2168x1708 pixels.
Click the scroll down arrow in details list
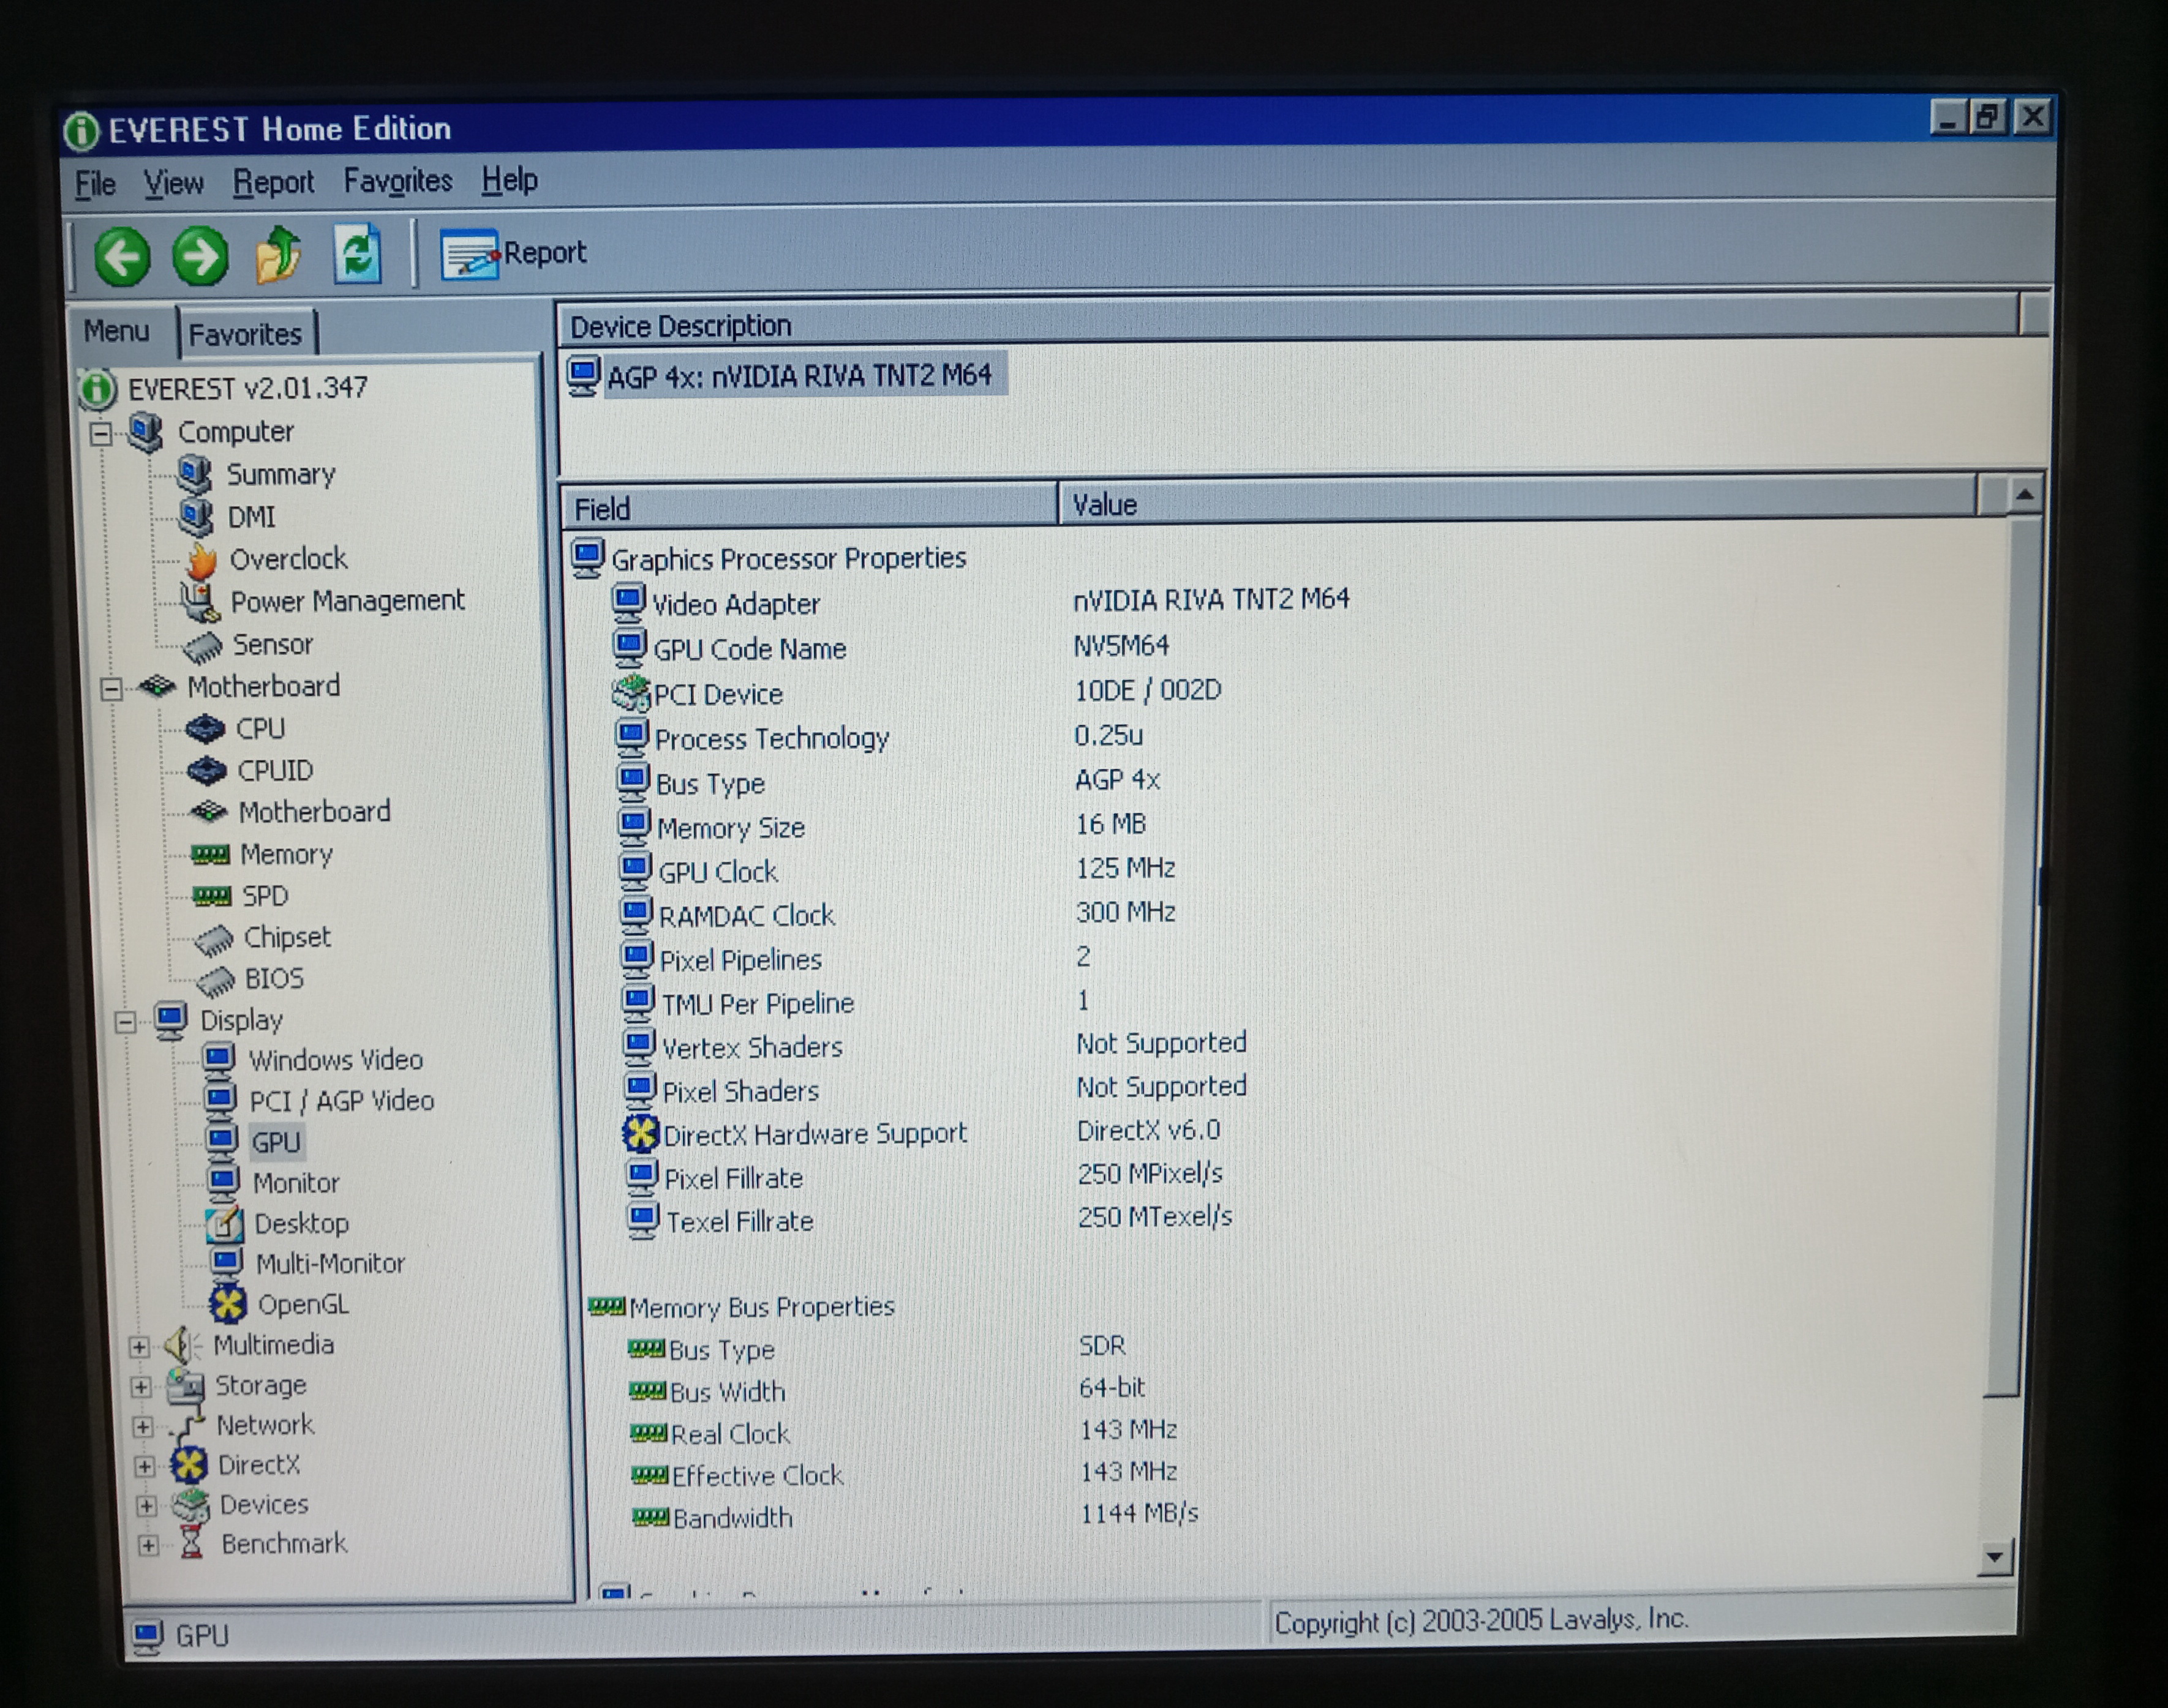(x=1995, y=1556)
